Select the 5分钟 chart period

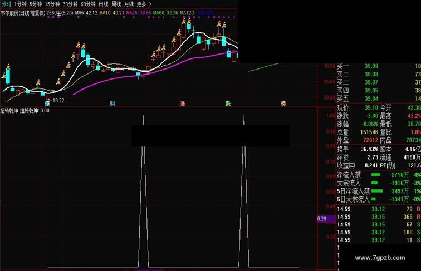coord(36,4)
